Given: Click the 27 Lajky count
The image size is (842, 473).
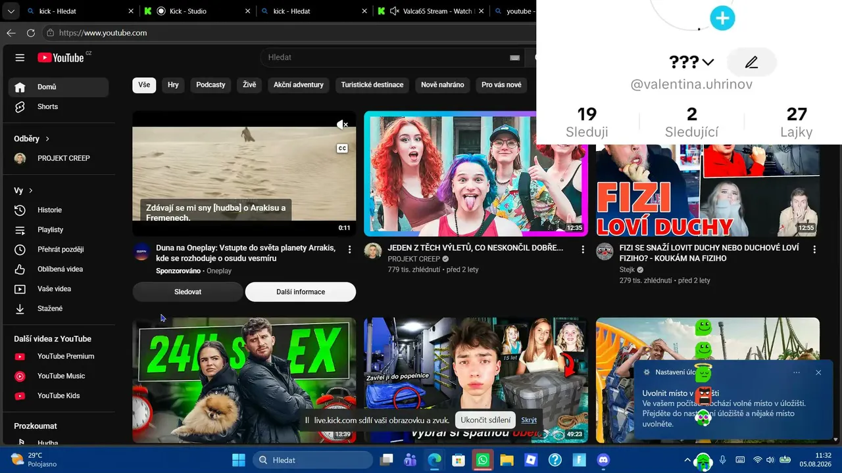Looking at the screenshot, I should 797,123.
